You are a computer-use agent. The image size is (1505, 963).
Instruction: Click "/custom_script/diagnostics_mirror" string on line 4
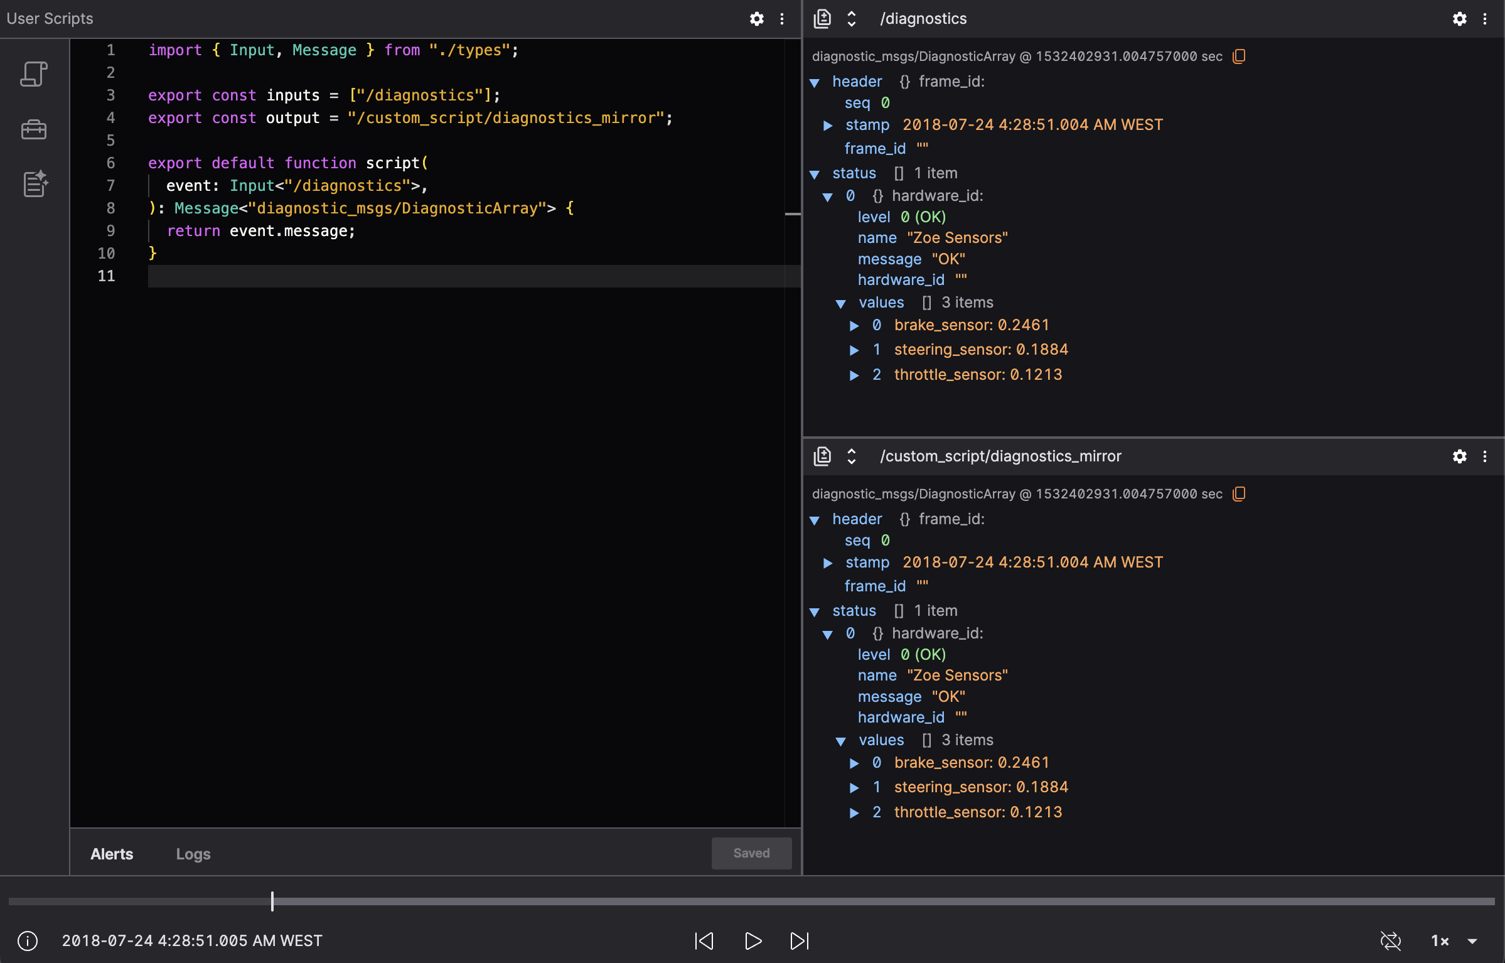506,118
